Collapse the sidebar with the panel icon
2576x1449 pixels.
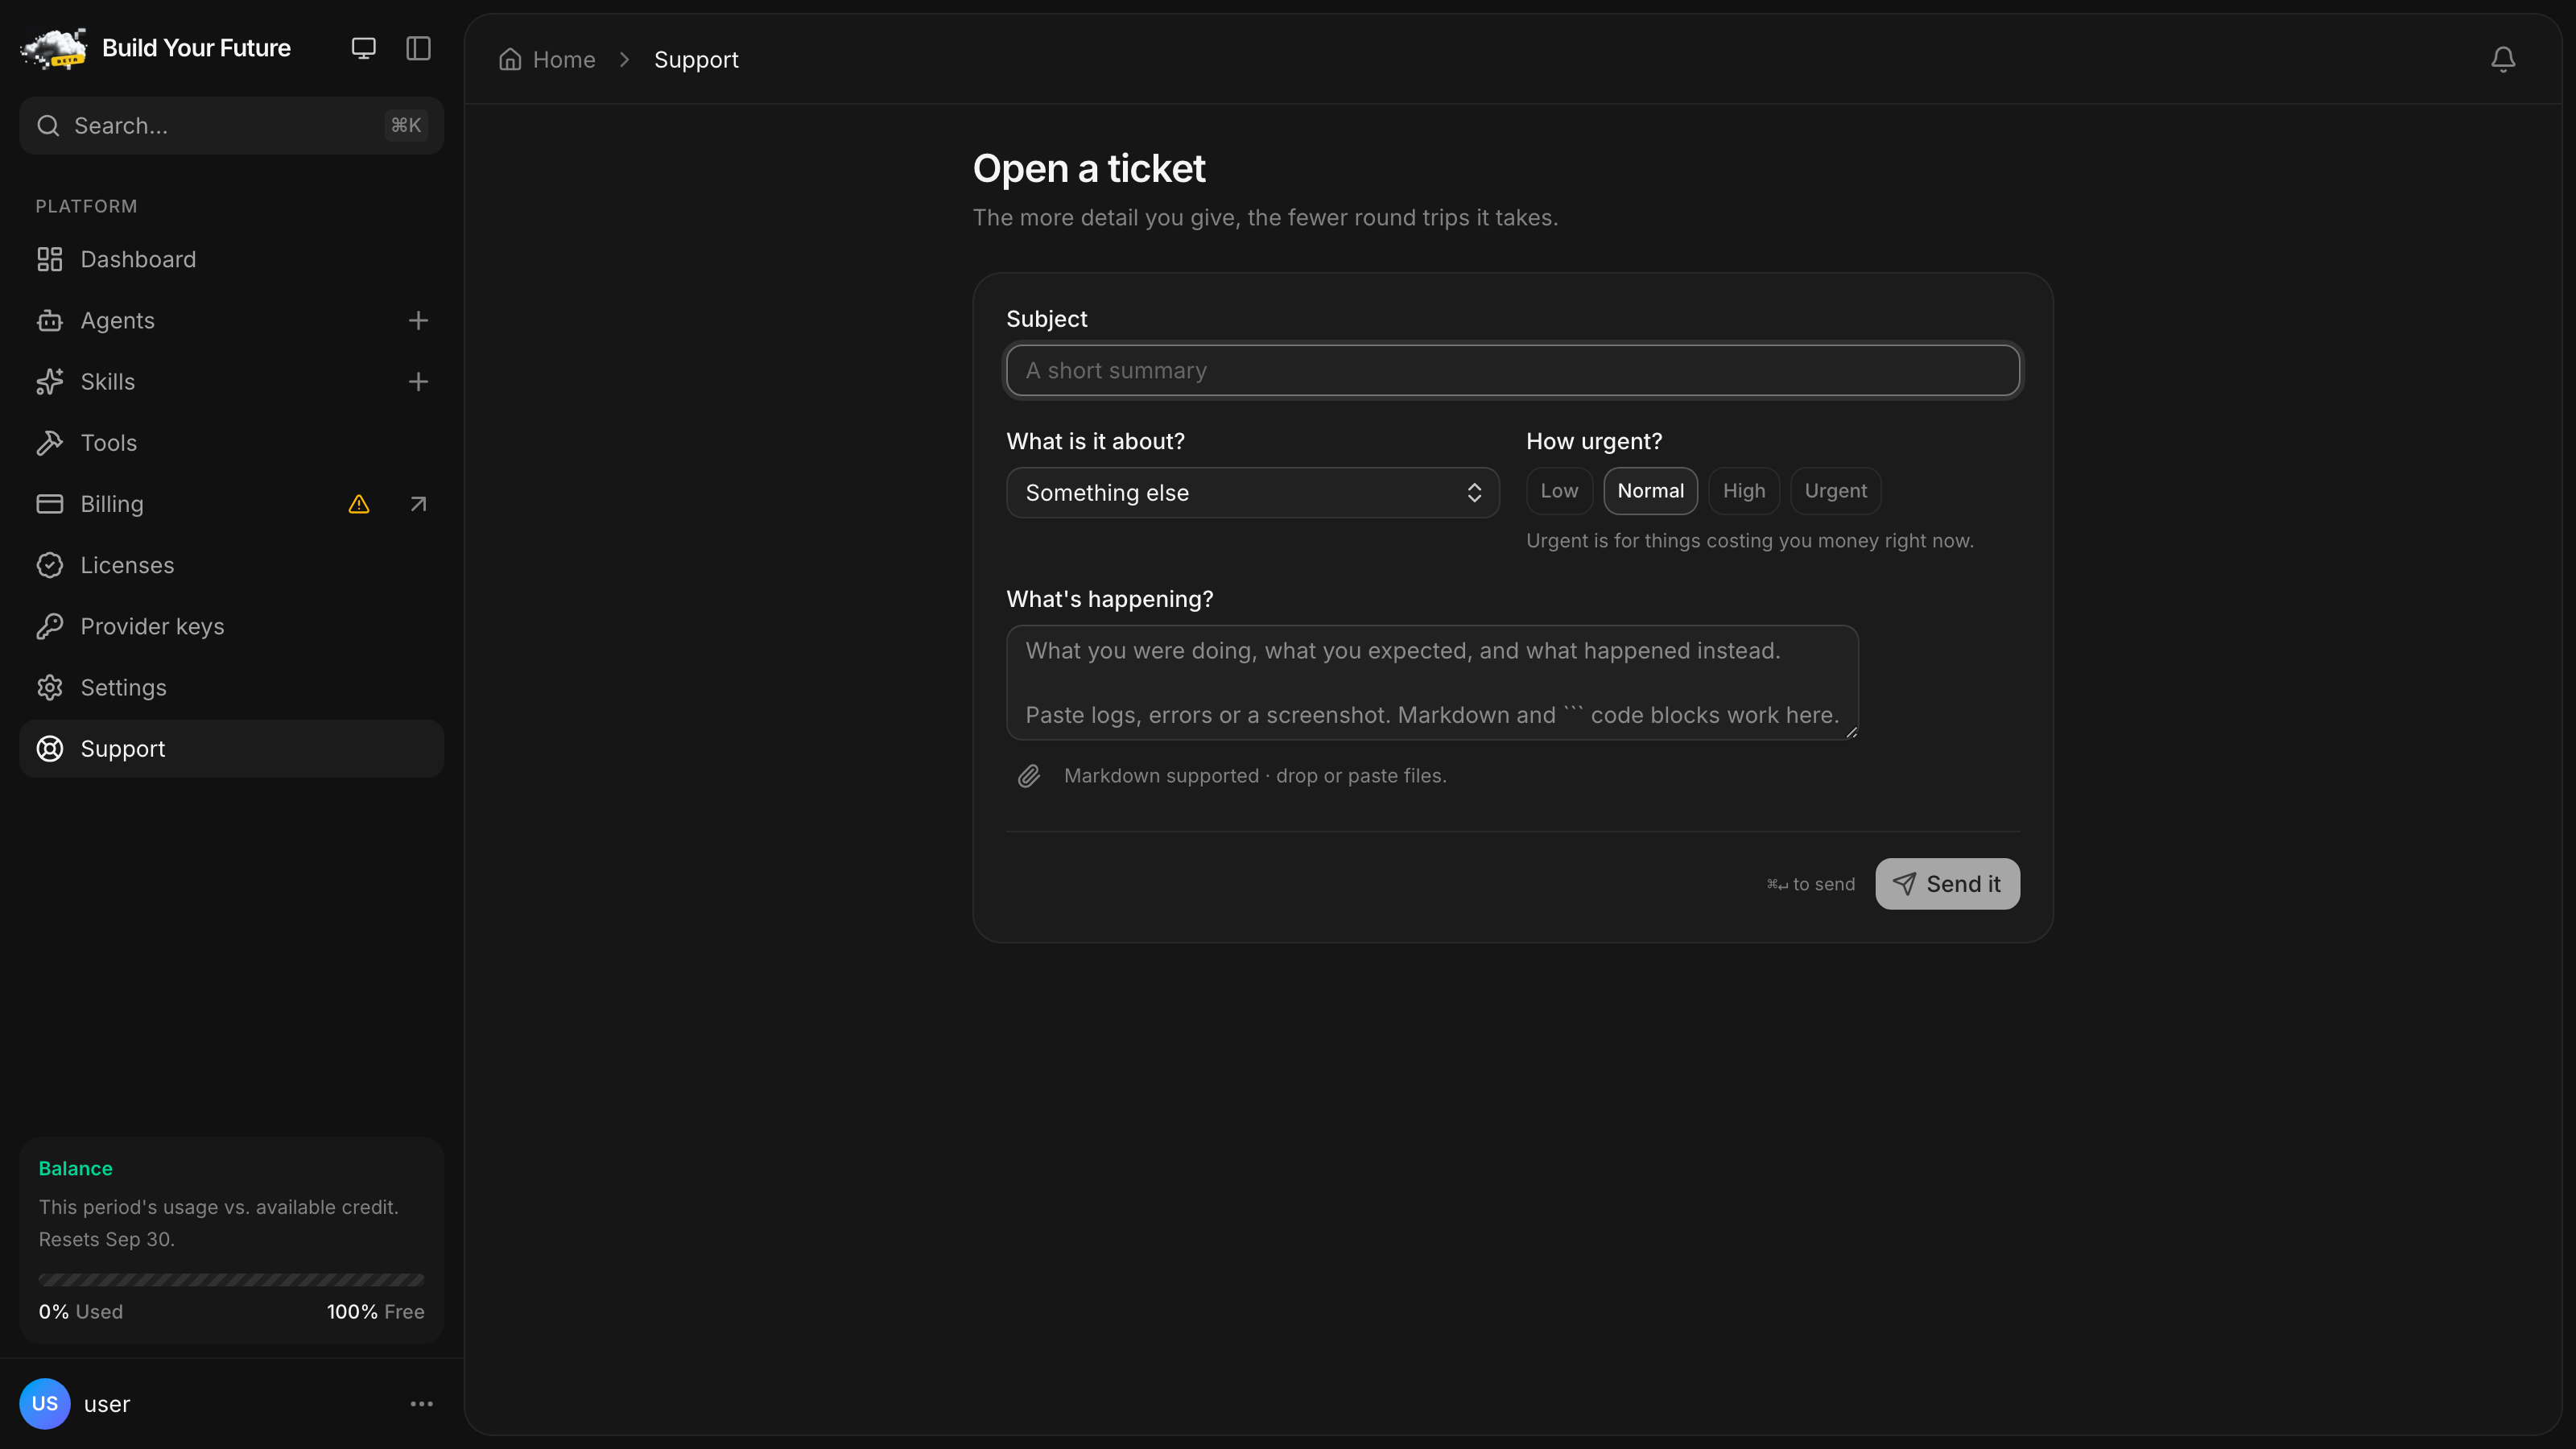tap(418, 48)
